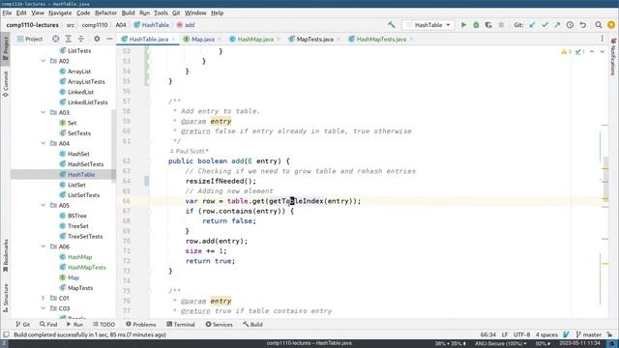Click line:column 66:34 indicator
Viewport: 619px width, 348px height.
[487, 334]
